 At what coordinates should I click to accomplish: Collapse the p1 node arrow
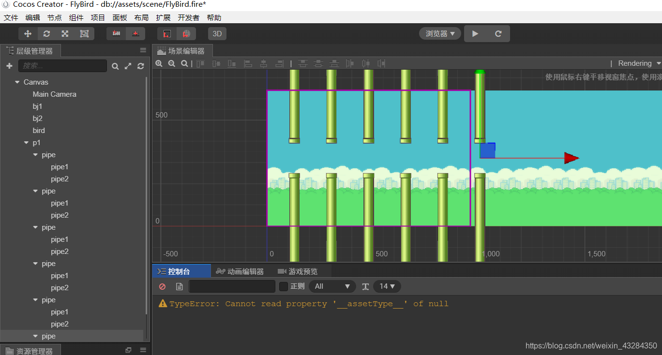pyautogui.click(x=26, y=143)
